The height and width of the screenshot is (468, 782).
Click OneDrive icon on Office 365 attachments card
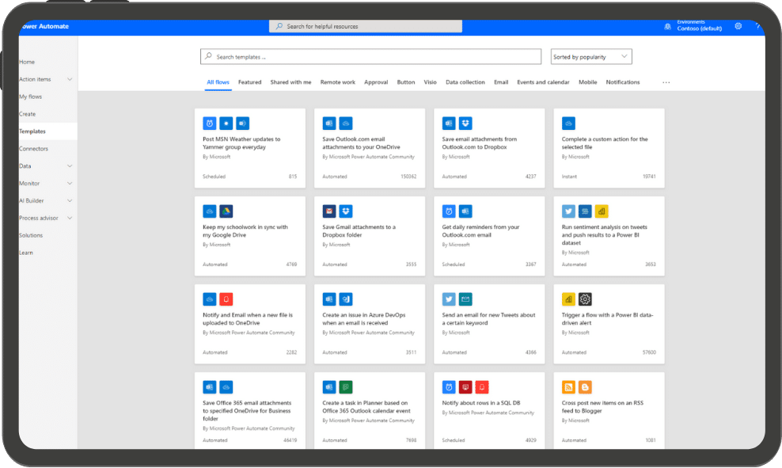226,386
